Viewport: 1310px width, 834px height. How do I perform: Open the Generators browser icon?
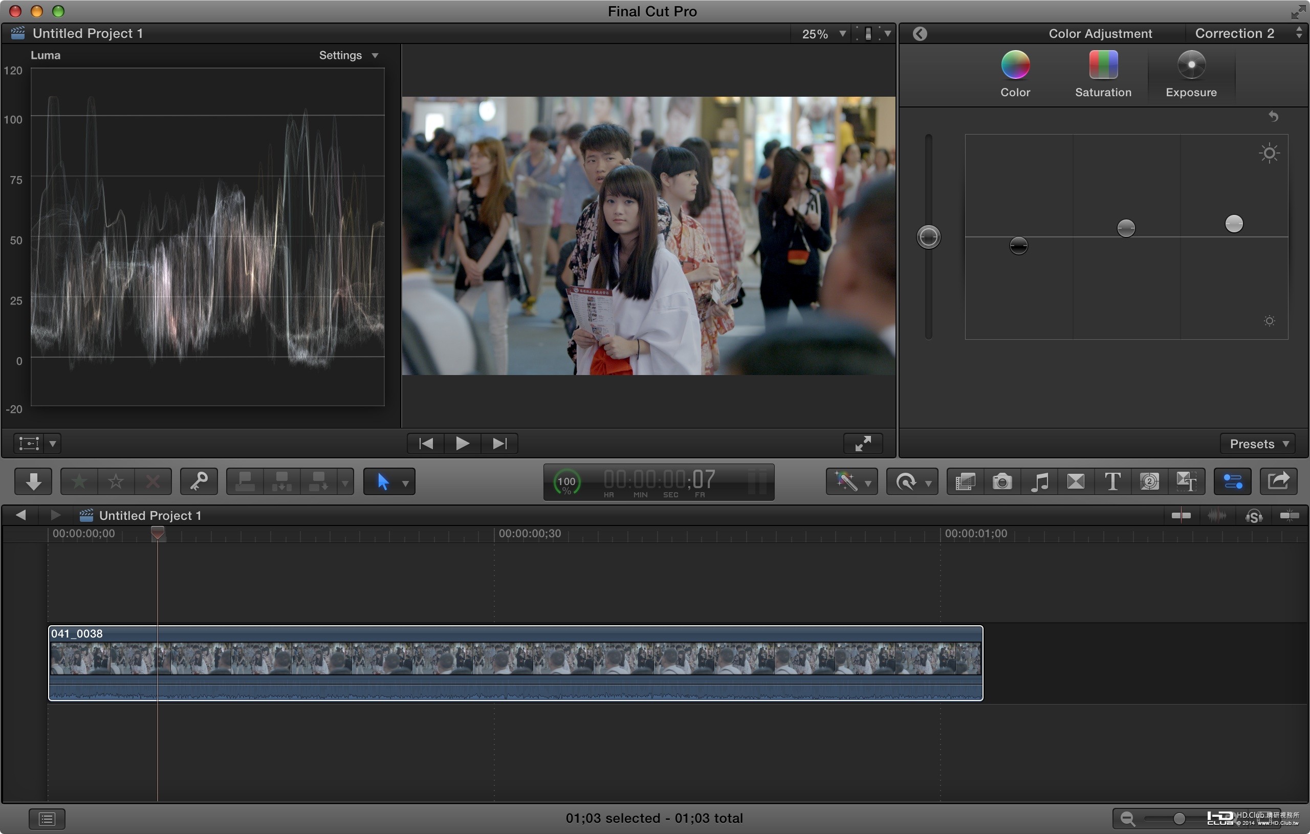click(1149, 481)
